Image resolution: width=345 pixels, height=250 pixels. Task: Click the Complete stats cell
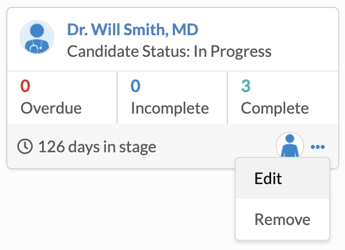pyautogui.click(x=283, y=98)
